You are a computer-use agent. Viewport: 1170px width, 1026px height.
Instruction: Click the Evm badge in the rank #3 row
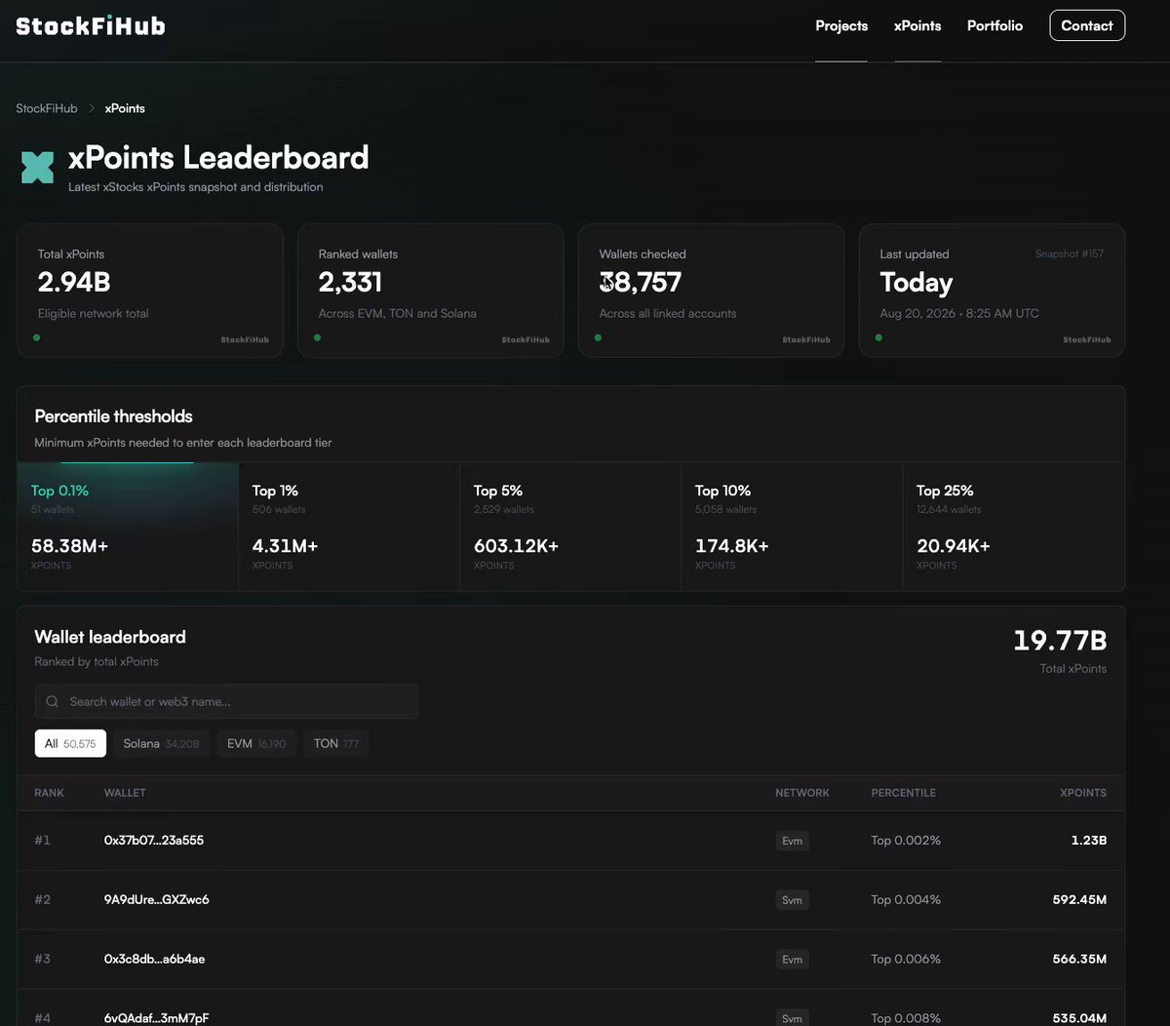tap(793, 960)
